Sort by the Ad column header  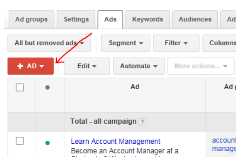point(135,87)
